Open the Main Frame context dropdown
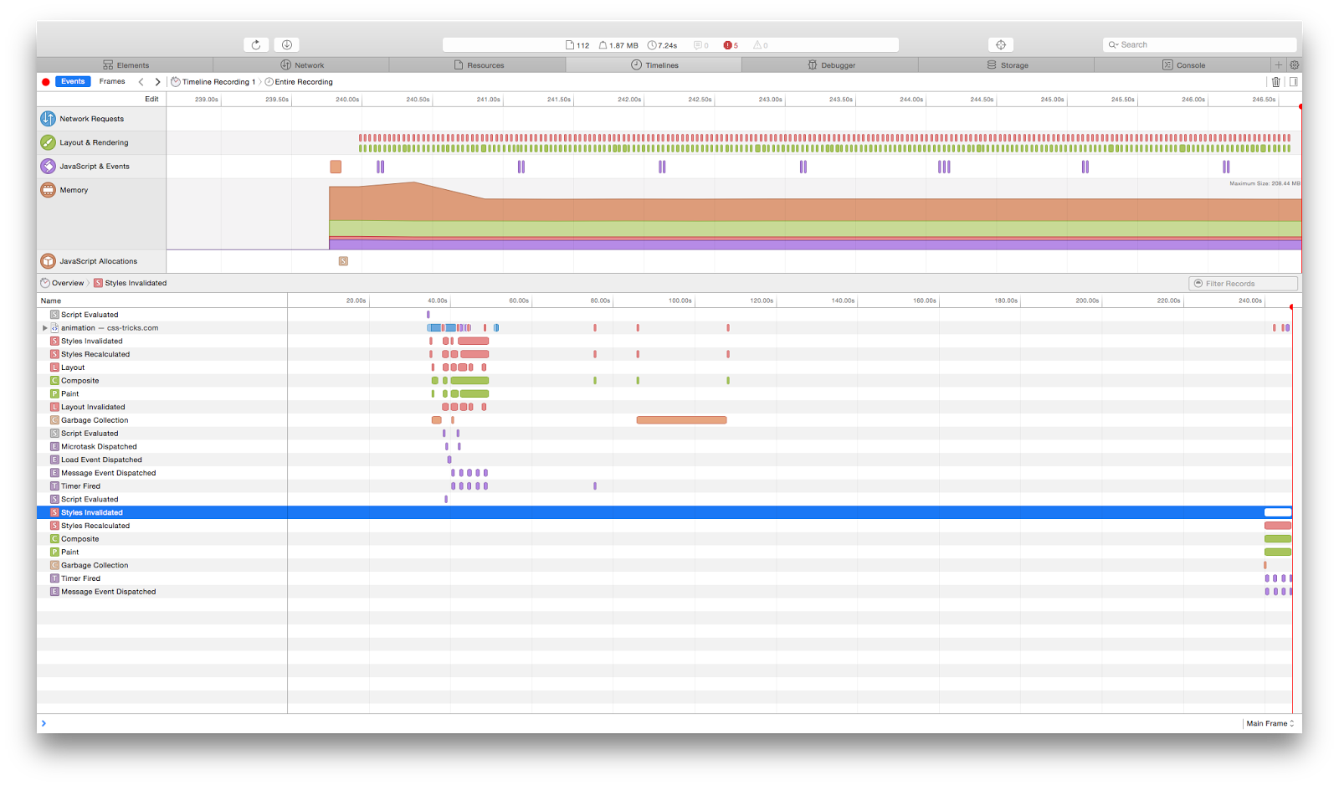This screenshot has height=786, width=1339. [x=1270, y=723]
